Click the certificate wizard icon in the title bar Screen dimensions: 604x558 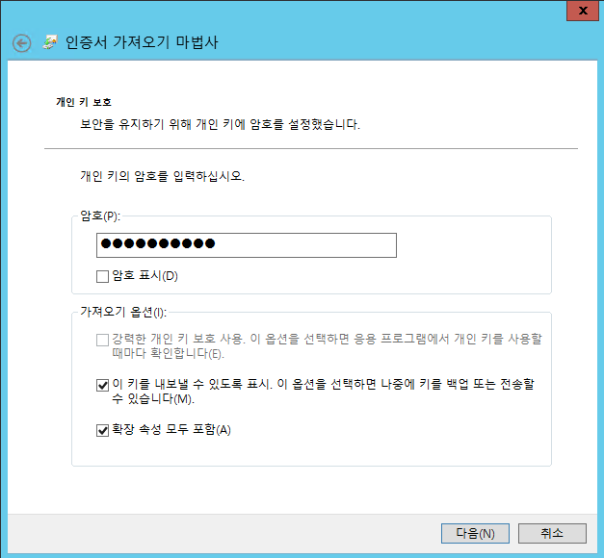click(x=50, y=42)
